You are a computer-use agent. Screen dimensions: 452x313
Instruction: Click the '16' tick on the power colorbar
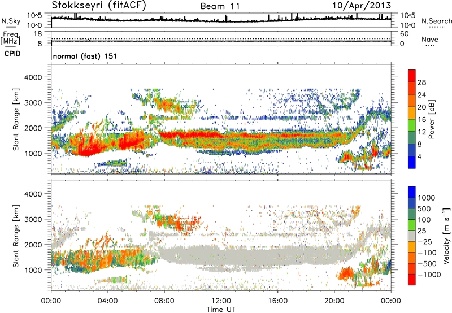pos(421,120)
